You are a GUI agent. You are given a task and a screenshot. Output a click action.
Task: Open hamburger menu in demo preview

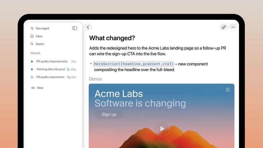[228, 90]
